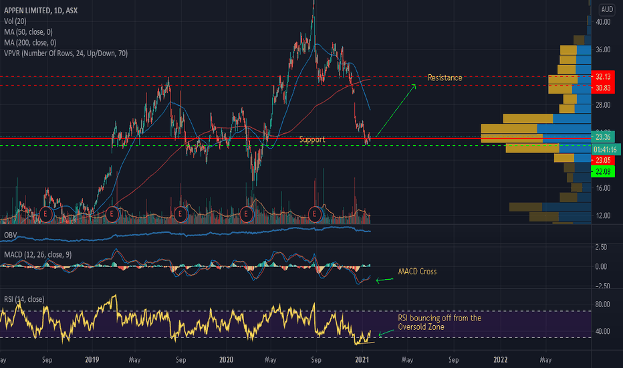
Task: Select the MA (200, close, 0) indicator label
Action: 30,43
